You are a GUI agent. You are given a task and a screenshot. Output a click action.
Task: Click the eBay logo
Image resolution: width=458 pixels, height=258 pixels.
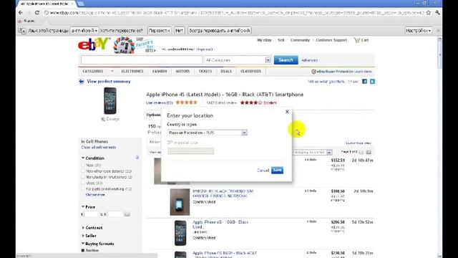pyautogui.click(x=94, y=44)
